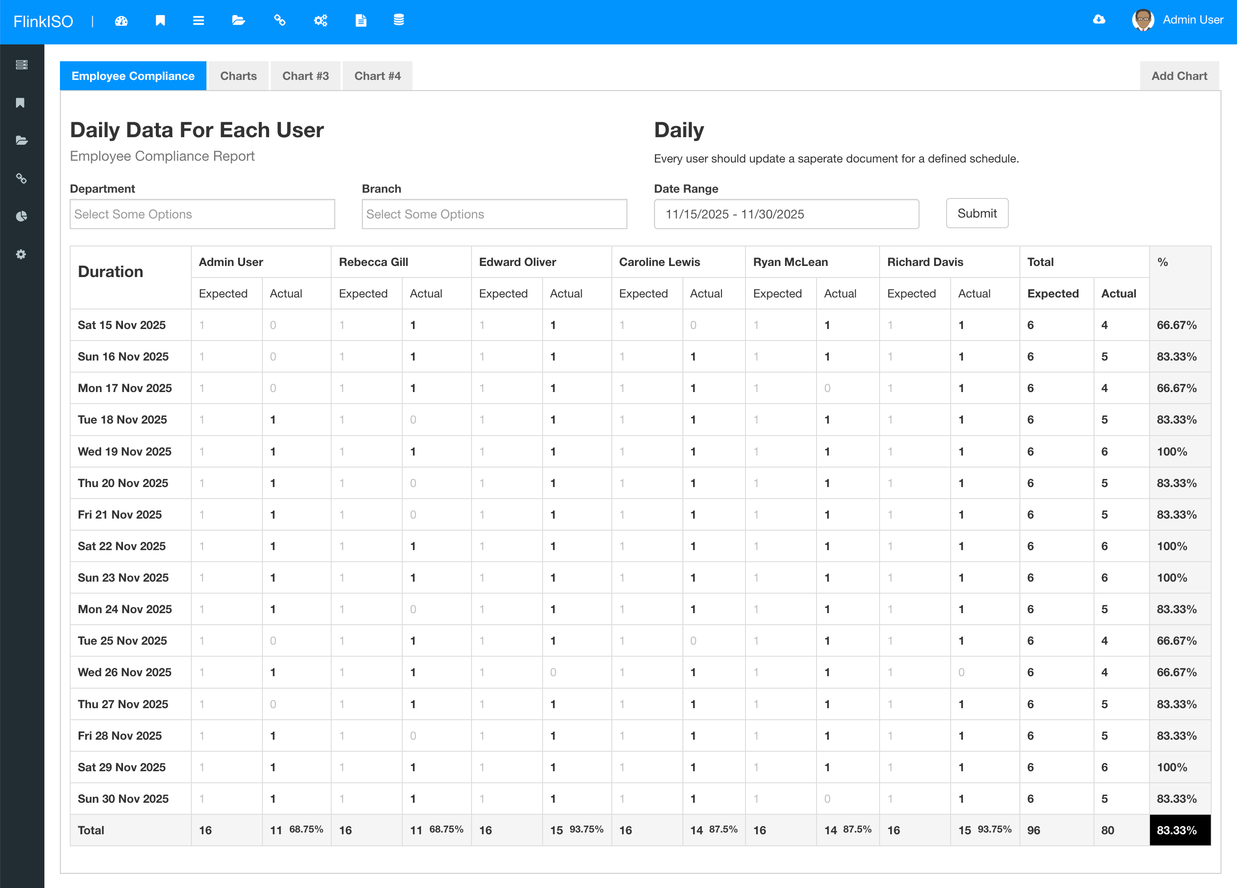The width and height of the screenshot is (1237, 888).
Task: Open the bookmark icon in top navbar
Action: click(160, 21)
